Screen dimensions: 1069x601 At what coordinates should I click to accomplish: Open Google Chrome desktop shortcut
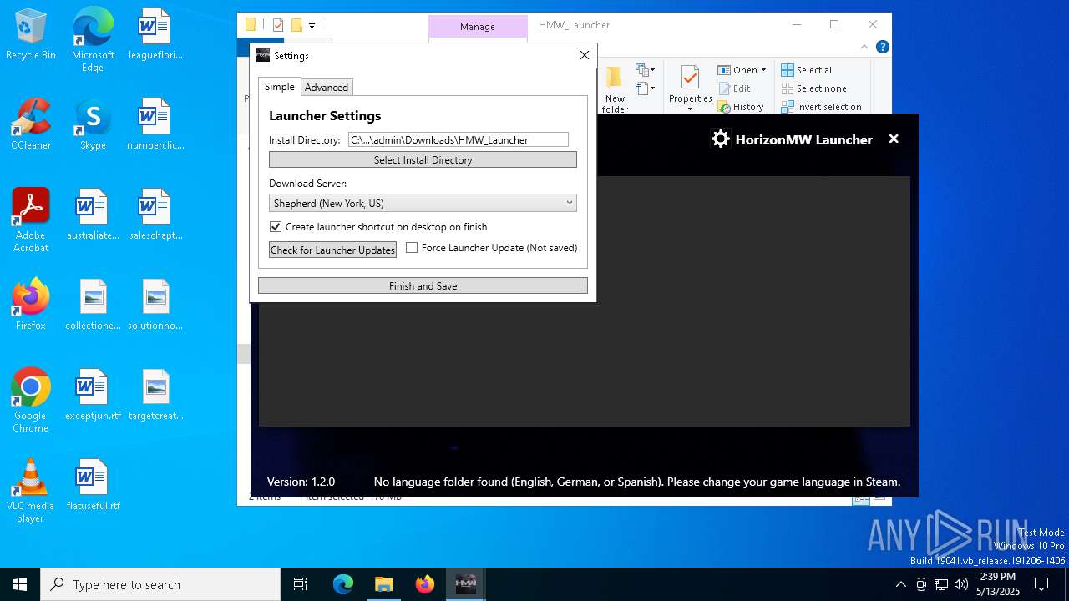click(31, 401)
